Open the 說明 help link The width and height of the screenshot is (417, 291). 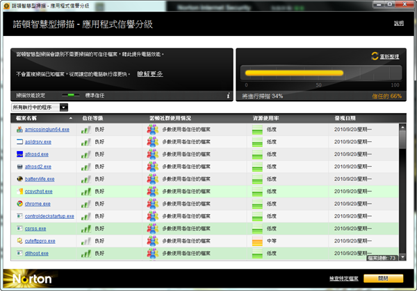399,24
